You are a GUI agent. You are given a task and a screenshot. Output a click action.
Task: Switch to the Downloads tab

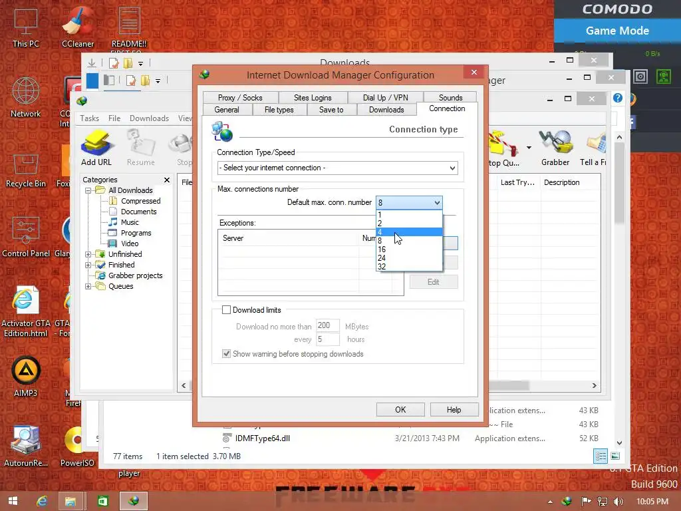386,110
